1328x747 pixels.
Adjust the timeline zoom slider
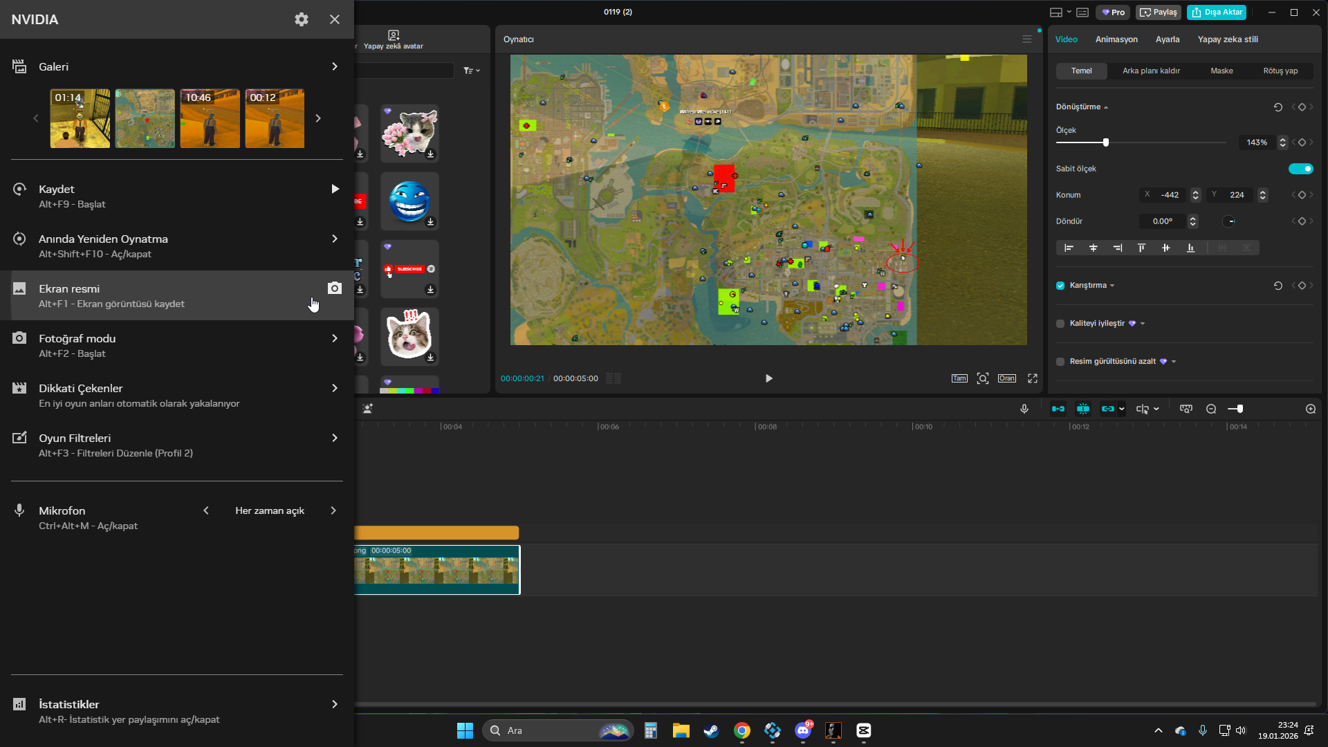pyautogui.click(x=1239, y=409)
